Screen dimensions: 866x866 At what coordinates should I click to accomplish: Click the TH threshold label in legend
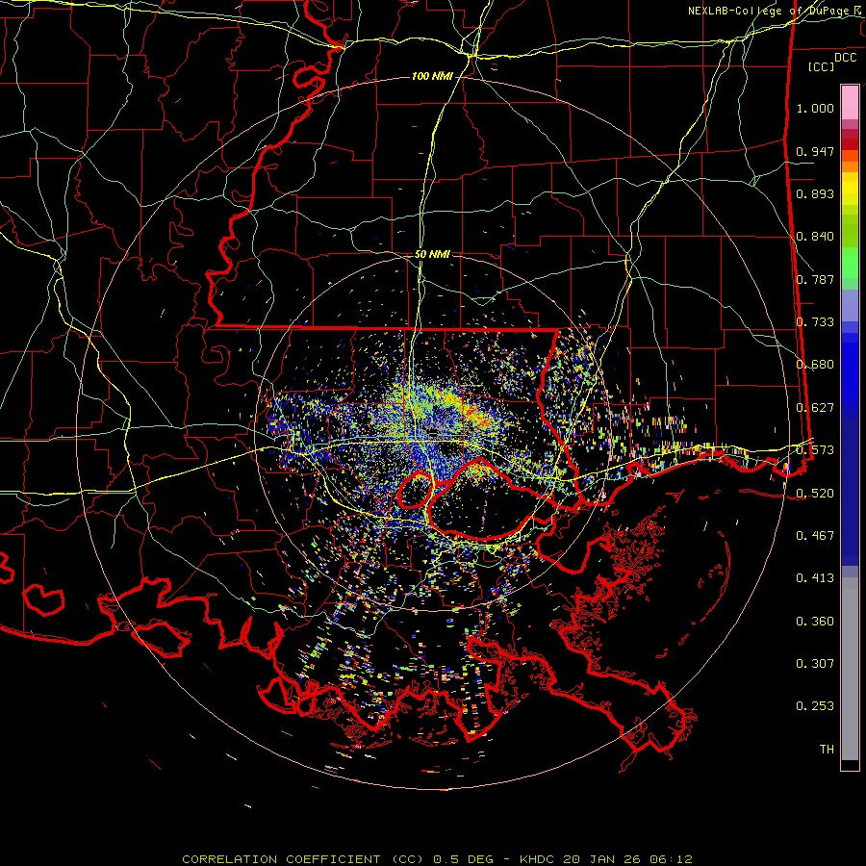point(827,750)
